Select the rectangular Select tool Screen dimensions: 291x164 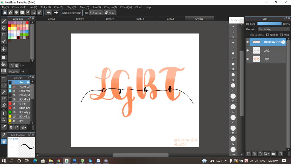[3, 79]
